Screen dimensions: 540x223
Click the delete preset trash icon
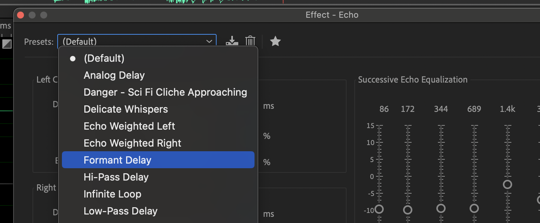[x=250, y=41]
